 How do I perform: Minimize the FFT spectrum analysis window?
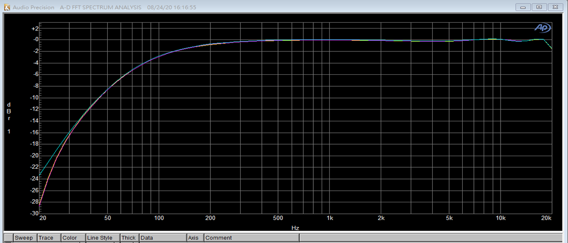tap(523, 7)
